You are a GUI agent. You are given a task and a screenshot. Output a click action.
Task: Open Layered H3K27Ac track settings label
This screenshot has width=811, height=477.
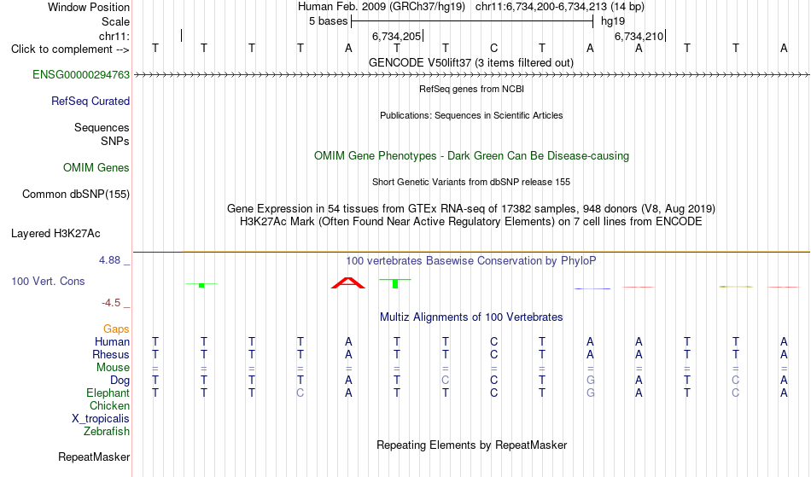pos(55,233)
